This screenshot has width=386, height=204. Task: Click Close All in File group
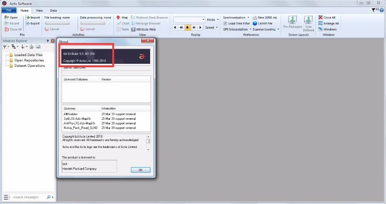pos(13,29)
